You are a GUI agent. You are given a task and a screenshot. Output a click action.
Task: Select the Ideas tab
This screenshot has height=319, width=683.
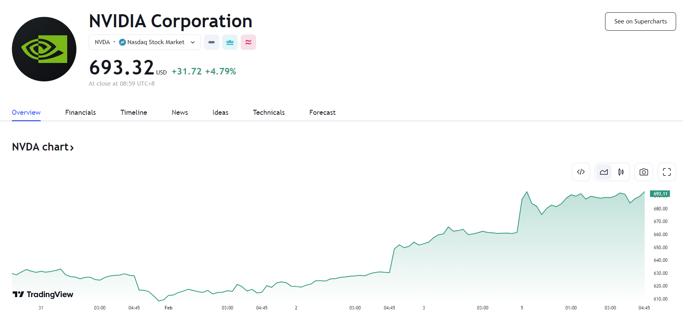(220, 112)
